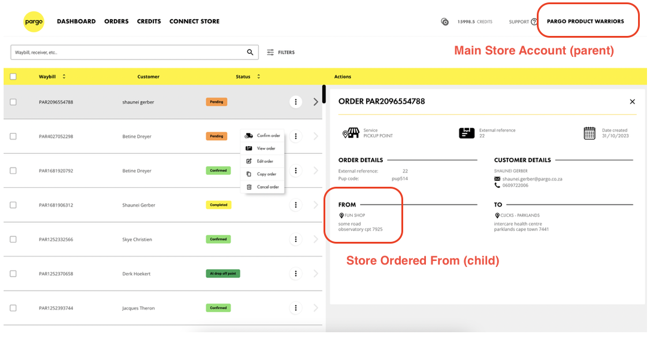This screenshot has height=340, width=653.
Task: Tick checkbox for order PAR1681906312
Action: tap(13, 205)
